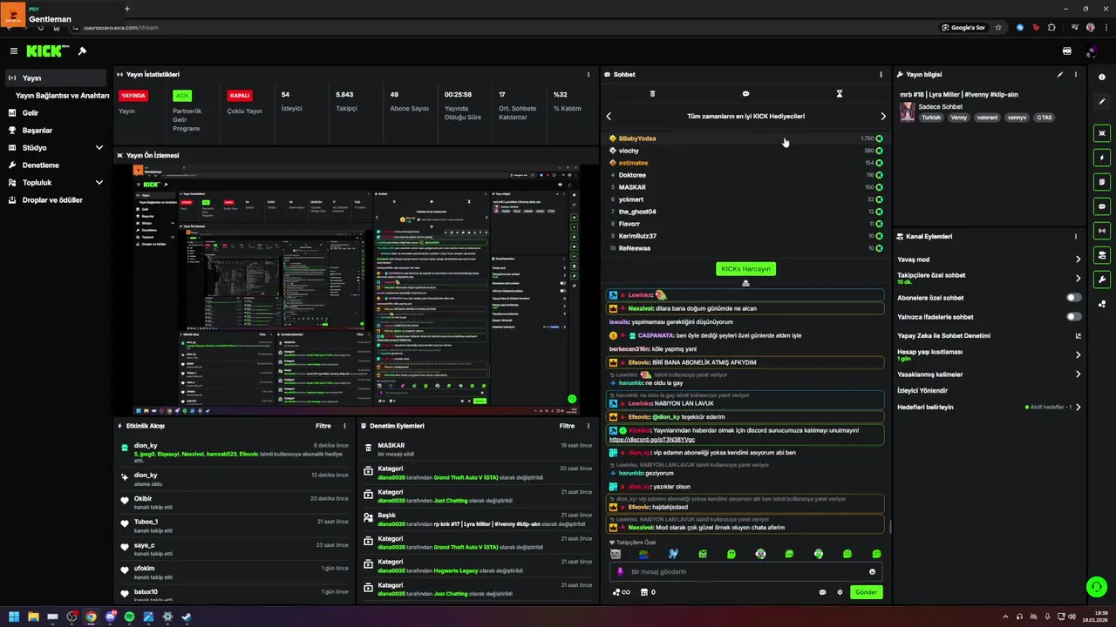
Task: Click shop icon with 0 below chat
Action: pos(648,592)
